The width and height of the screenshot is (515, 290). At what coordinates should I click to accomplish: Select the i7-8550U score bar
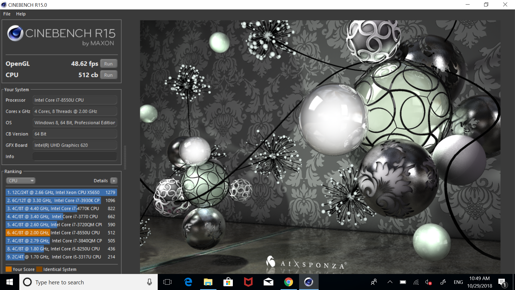pyautogui.click(x=61, y=233)
